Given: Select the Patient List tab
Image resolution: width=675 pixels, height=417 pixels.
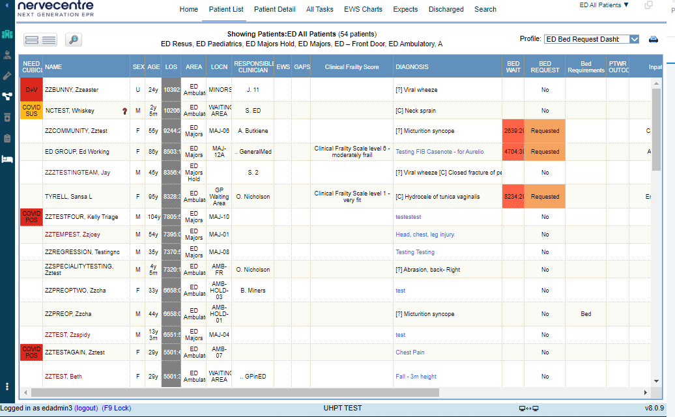Looking at the screenshot, I should [226, 10].
